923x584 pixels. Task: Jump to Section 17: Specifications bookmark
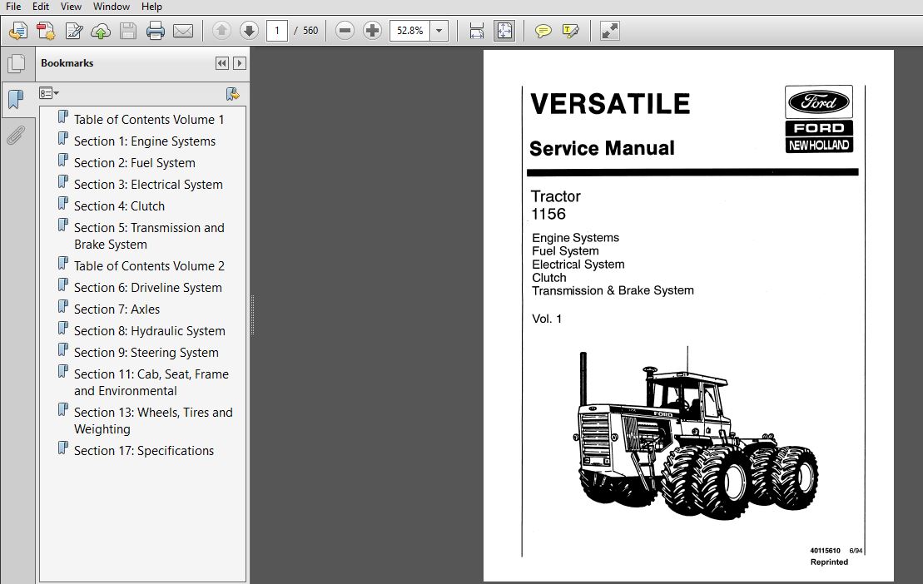(x=144, y=451)
